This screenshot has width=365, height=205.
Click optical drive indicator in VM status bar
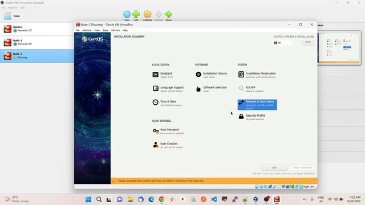pyautogui.click(x=261, y=187)
